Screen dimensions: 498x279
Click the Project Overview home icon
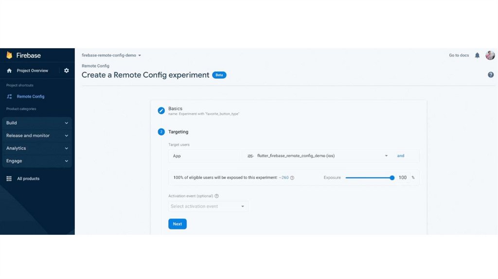click(x=9, y=70)
